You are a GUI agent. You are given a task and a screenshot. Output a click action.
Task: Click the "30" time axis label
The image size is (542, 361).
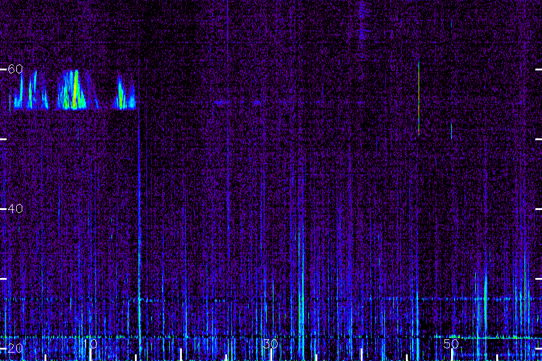(270, 344)
